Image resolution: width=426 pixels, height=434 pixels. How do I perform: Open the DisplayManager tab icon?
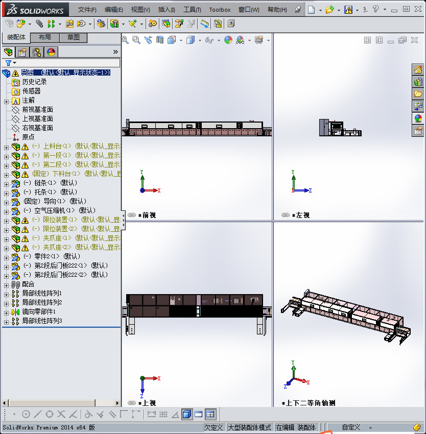coord(51,52)
